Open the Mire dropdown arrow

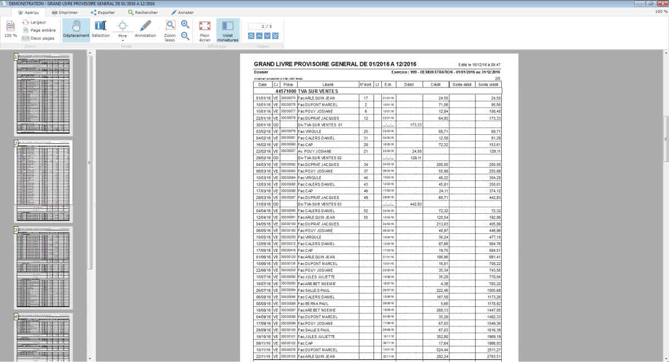pos(123,41)
